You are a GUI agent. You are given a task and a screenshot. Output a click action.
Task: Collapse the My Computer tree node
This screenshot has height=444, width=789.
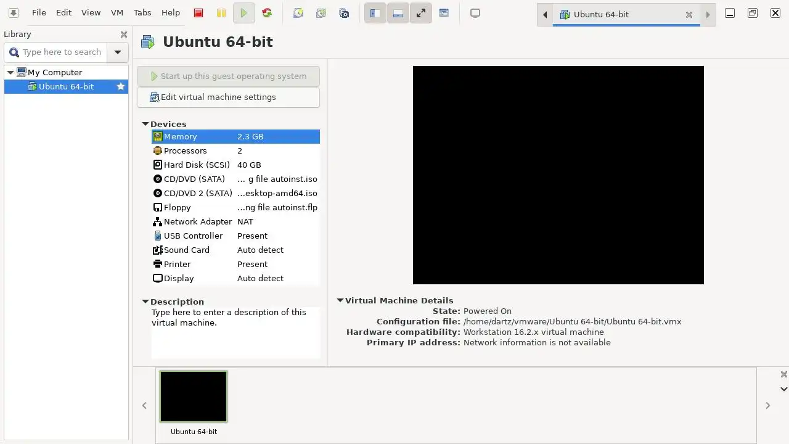pos(10,73)
